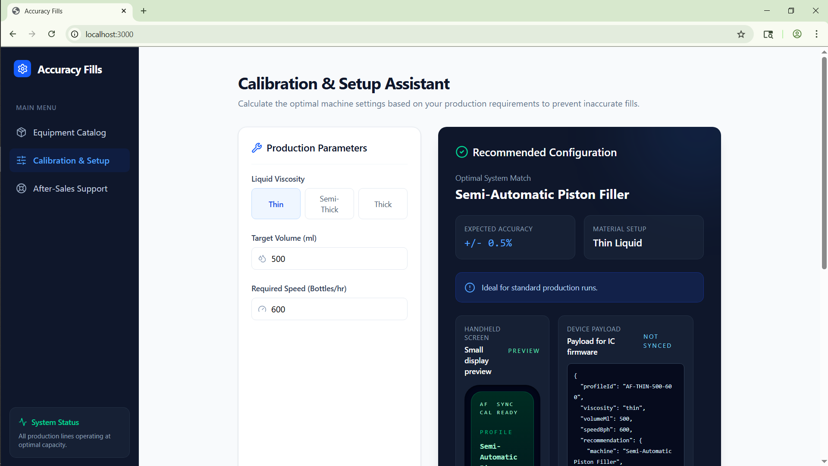Click the Equipment Catalog box icon
Screen dimensions: 828x466
21,132
